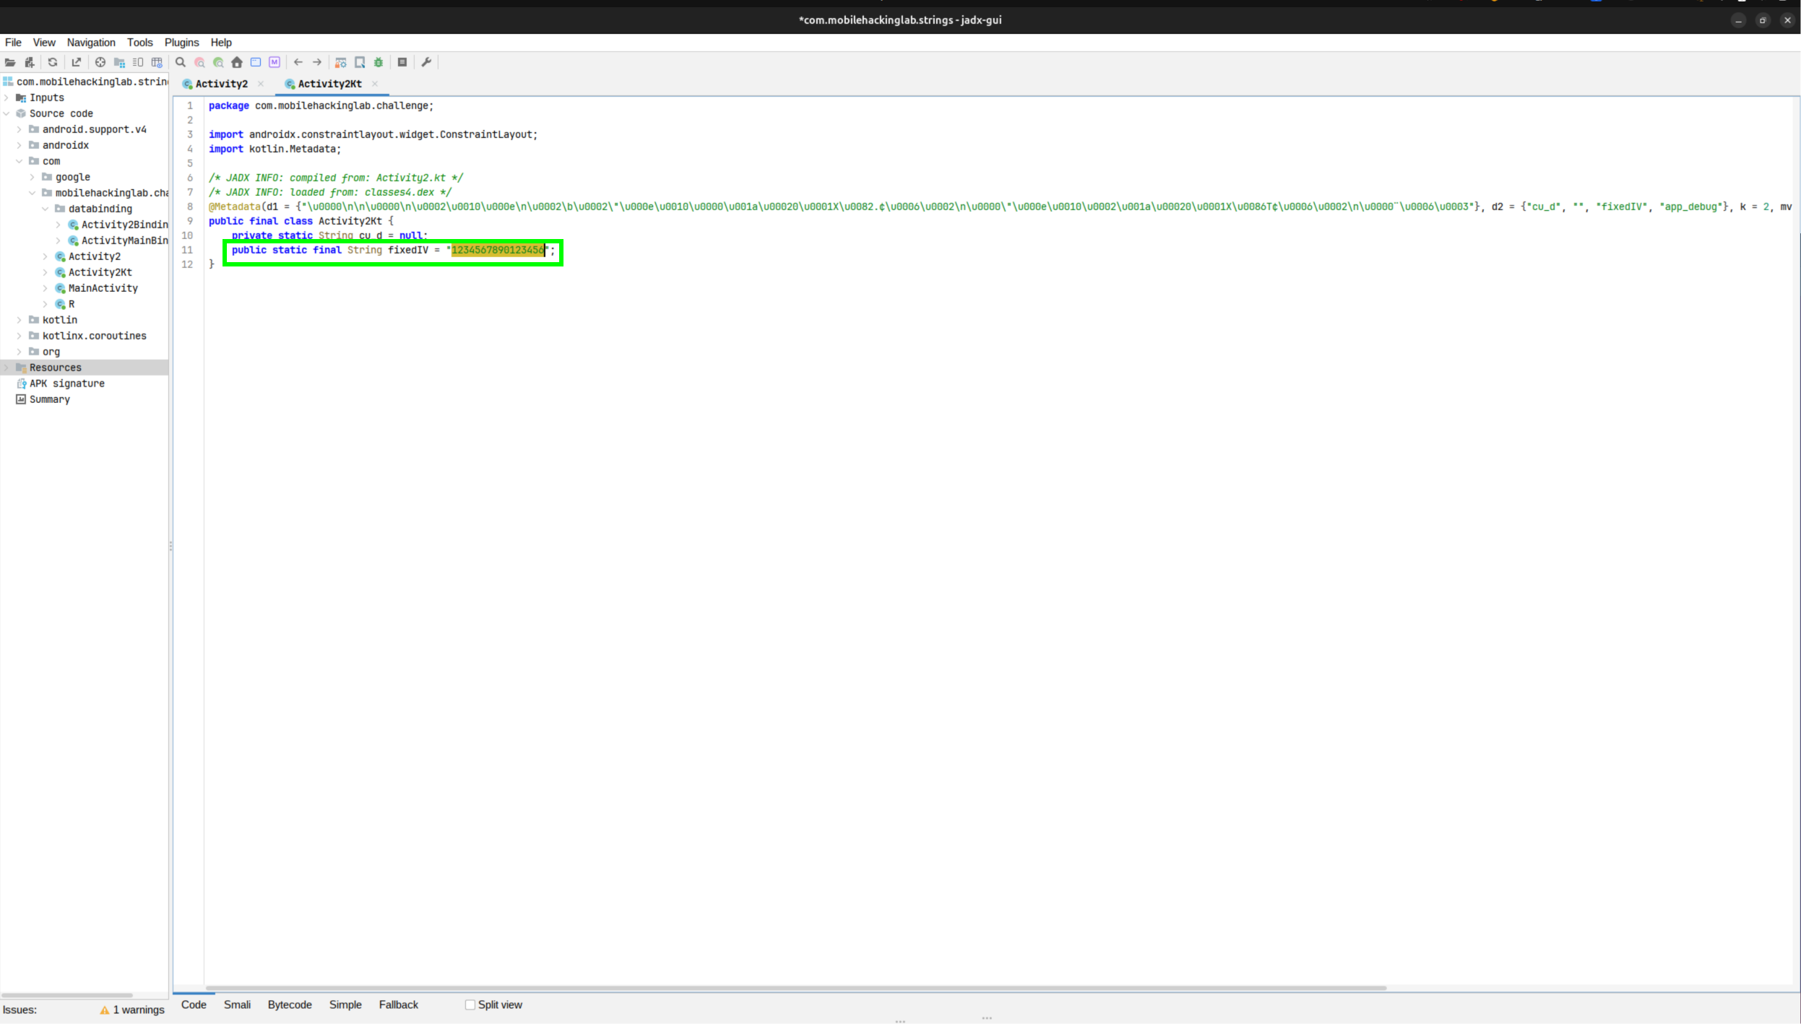Image resolution: width=1801 pixels, height=1024 pixels.
Task: Click the code editor horizontal scrollbar
Action: pyautogui.click(x=795, y=988)
